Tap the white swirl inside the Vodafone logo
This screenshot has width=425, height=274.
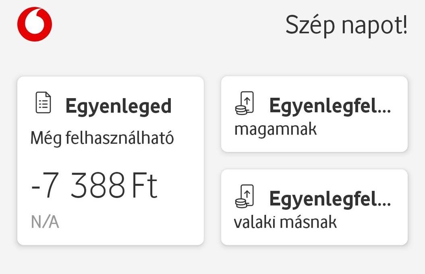[35, 22]
